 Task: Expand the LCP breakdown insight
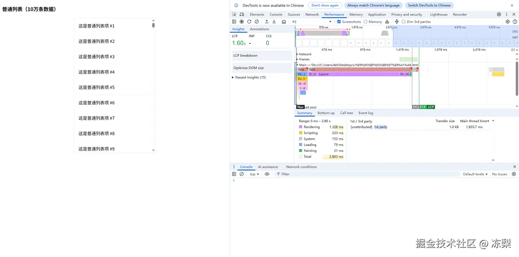pos(262,55)
